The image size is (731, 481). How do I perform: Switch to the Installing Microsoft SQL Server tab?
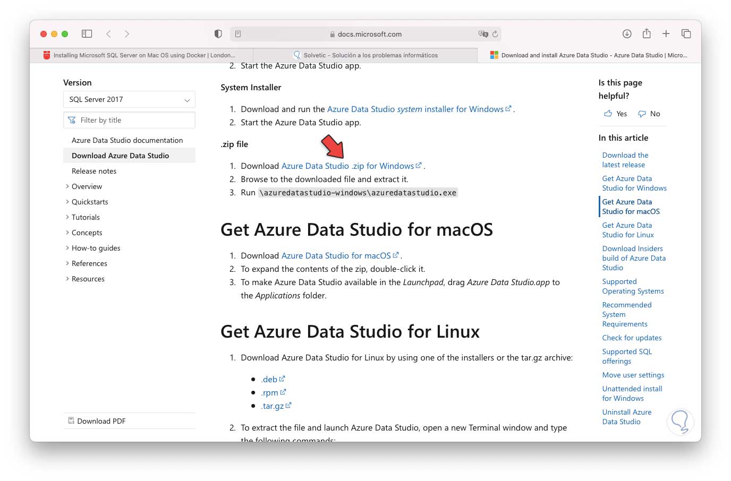[141, 55]
